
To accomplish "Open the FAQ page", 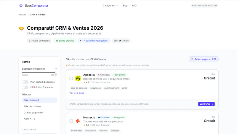I will [134, 6].
